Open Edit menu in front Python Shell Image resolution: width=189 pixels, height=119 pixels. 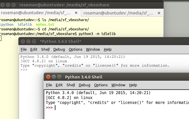(59, 85)
